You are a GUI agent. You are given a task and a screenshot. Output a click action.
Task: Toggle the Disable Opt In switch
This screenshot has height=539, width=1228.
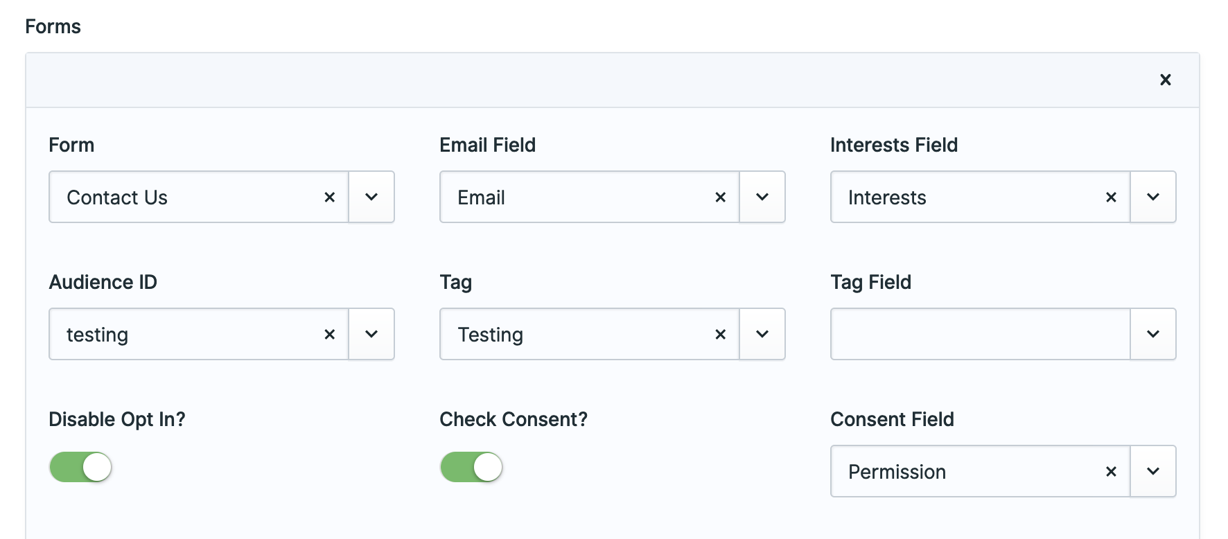point(81,467)
